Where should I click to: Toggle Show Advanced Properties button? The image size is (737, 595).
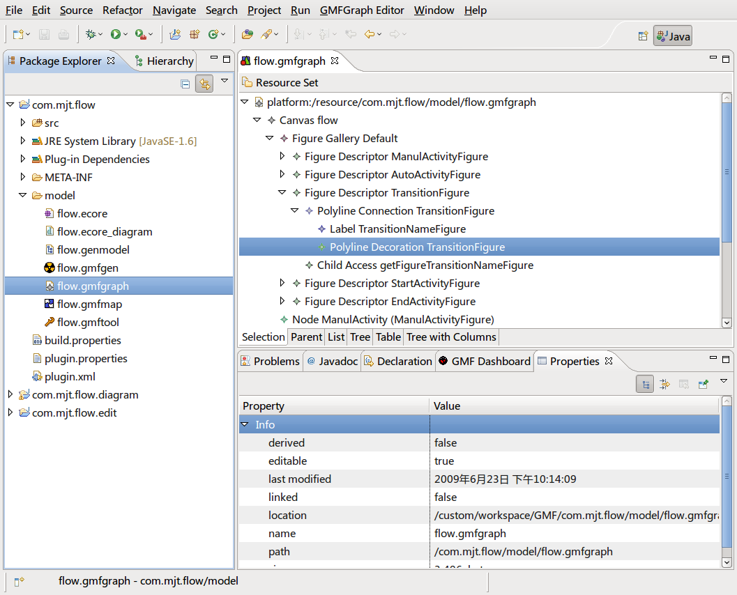[x=664, y=384]
